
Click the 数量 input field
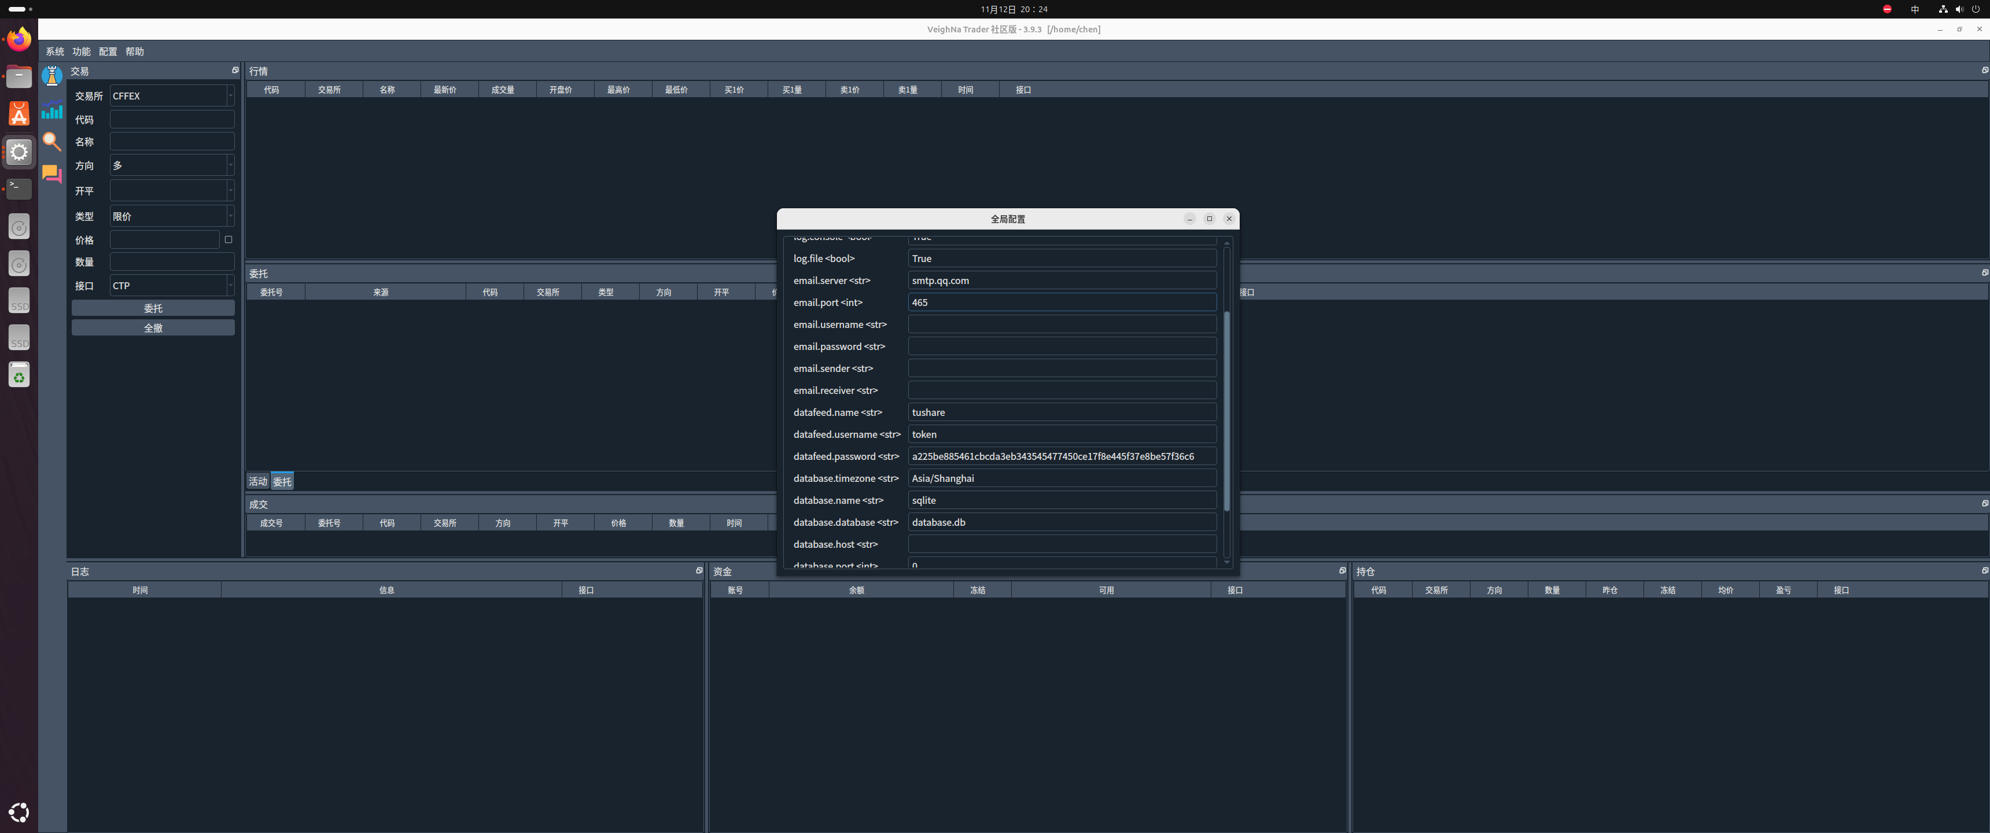[x=171, y=262]
